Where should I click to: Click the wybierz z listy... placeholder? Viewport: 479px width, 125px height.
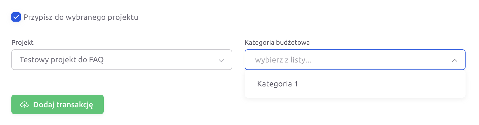click(x=283, y=60)
